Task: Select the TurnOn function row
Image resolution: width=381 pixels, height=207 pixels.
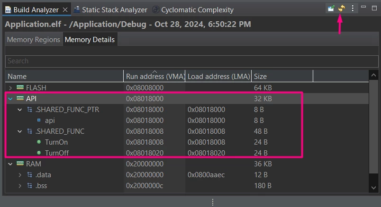Action: pyautogui.click(x=187, y=142)
